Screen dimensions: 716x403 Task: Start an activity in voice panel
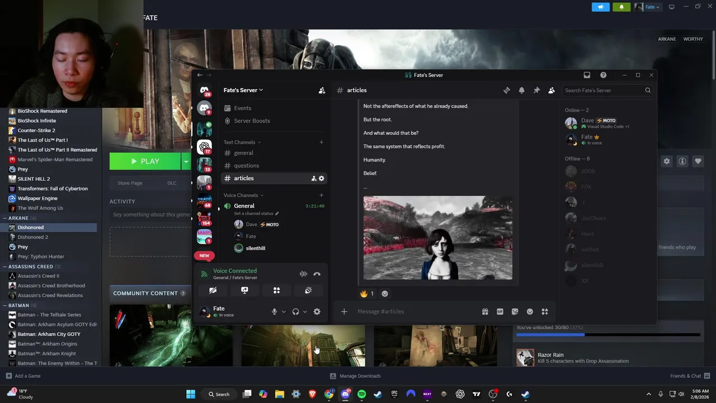276,290
